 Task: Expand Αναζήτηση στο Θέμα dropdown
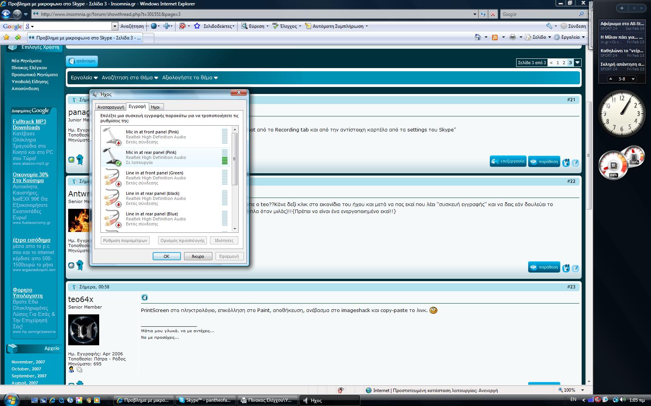coord(130,77)
